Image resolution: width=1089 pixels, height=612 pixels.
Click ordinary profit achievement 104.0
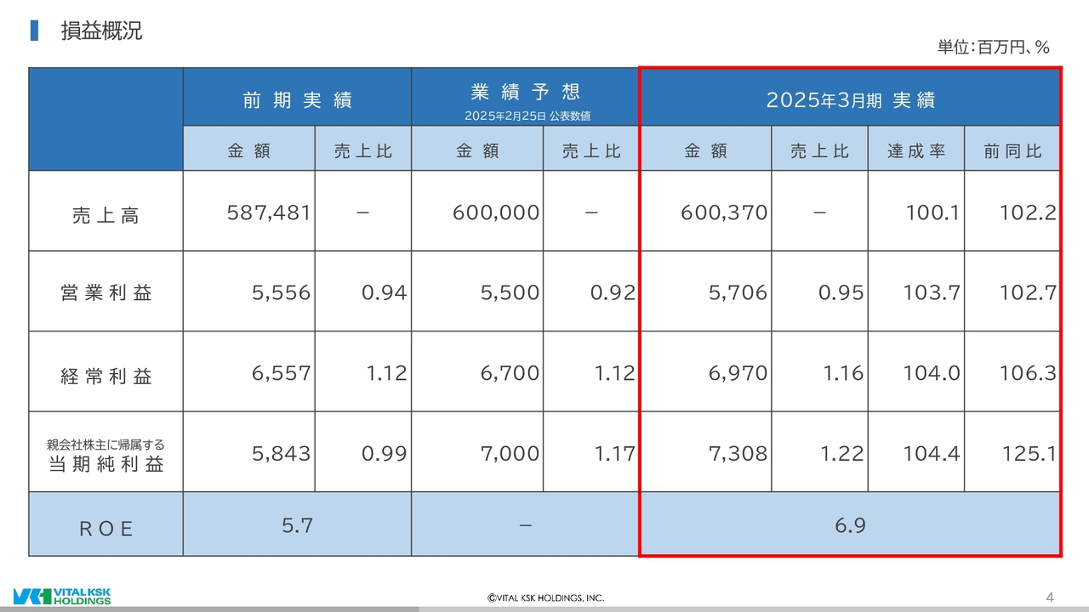(x=932, y=373)
